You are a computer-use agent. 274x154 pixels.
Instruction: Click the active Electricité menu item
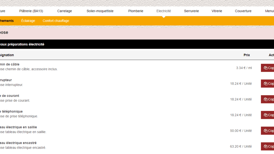163,11
